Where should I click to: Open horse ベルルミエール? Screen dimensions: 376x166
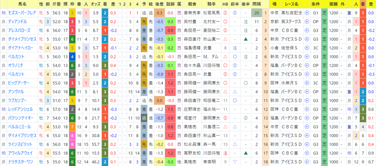pos(19,127)
